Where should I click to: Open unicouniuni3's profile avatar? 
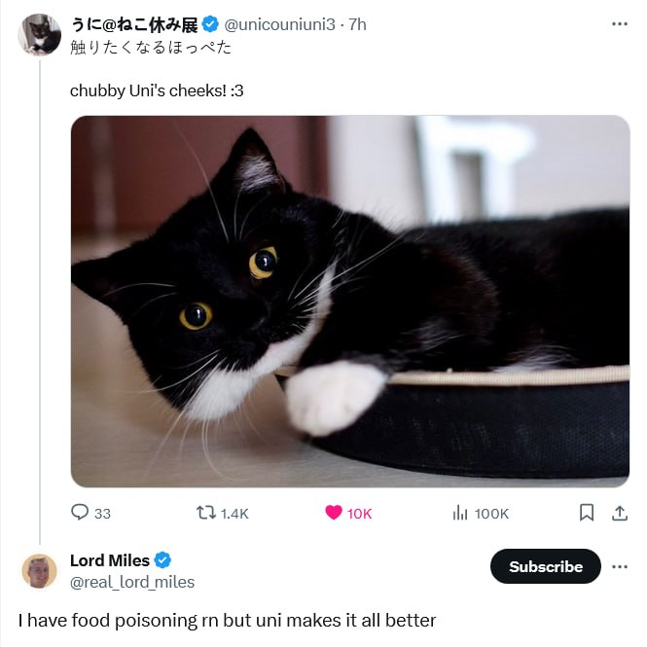(40, 35)
